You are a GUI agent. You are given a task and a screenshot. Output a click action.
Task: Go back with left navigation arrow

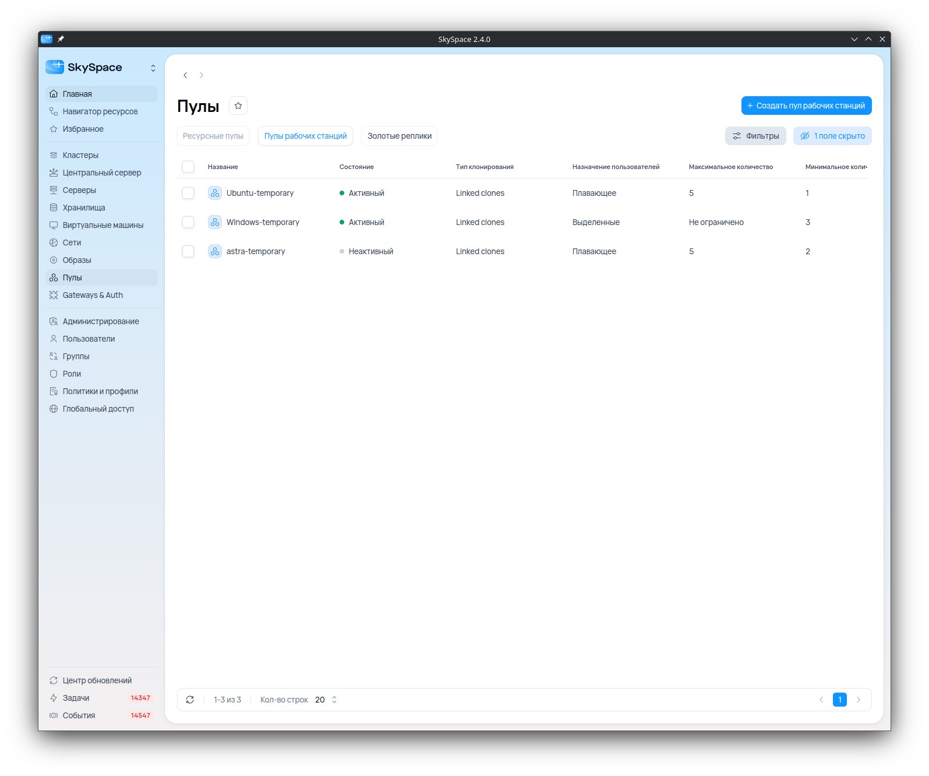click(185, 75)
